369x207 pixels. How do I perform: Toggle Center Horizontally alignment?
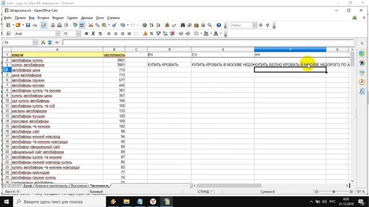click(x=115, y=33)
